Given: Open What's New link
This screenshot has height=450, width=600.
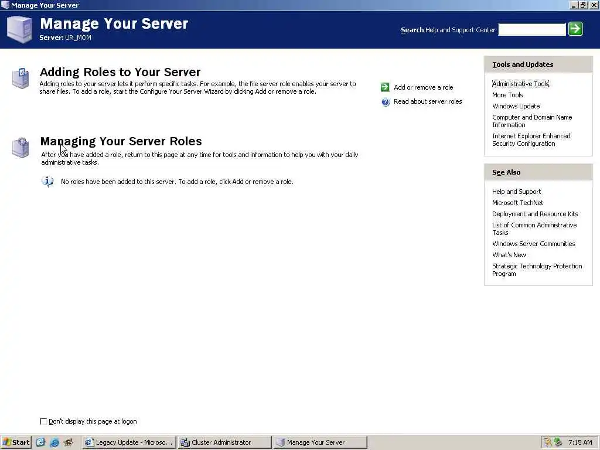Looking at the screenshot, I should tap(509, 255).
